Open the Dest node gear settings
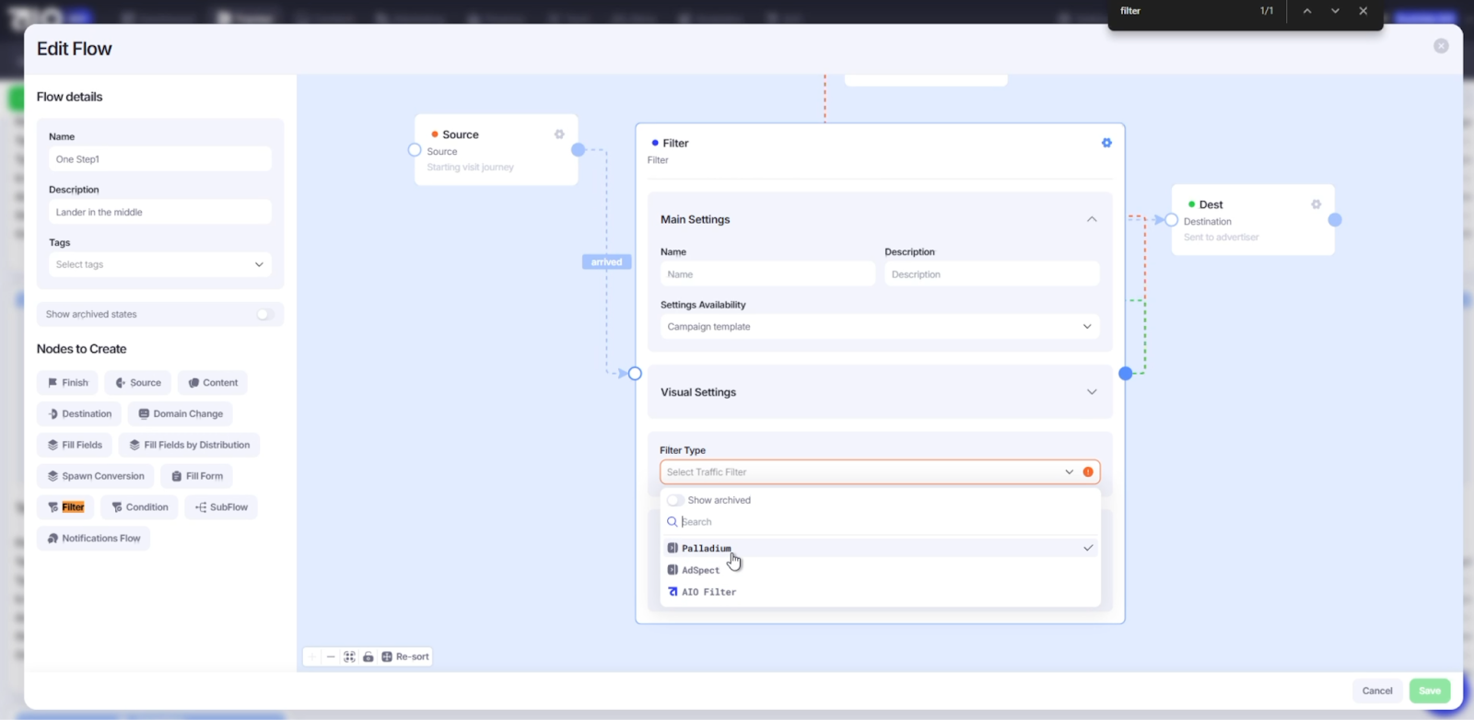1474x720 pixels. coord(1316,204)
